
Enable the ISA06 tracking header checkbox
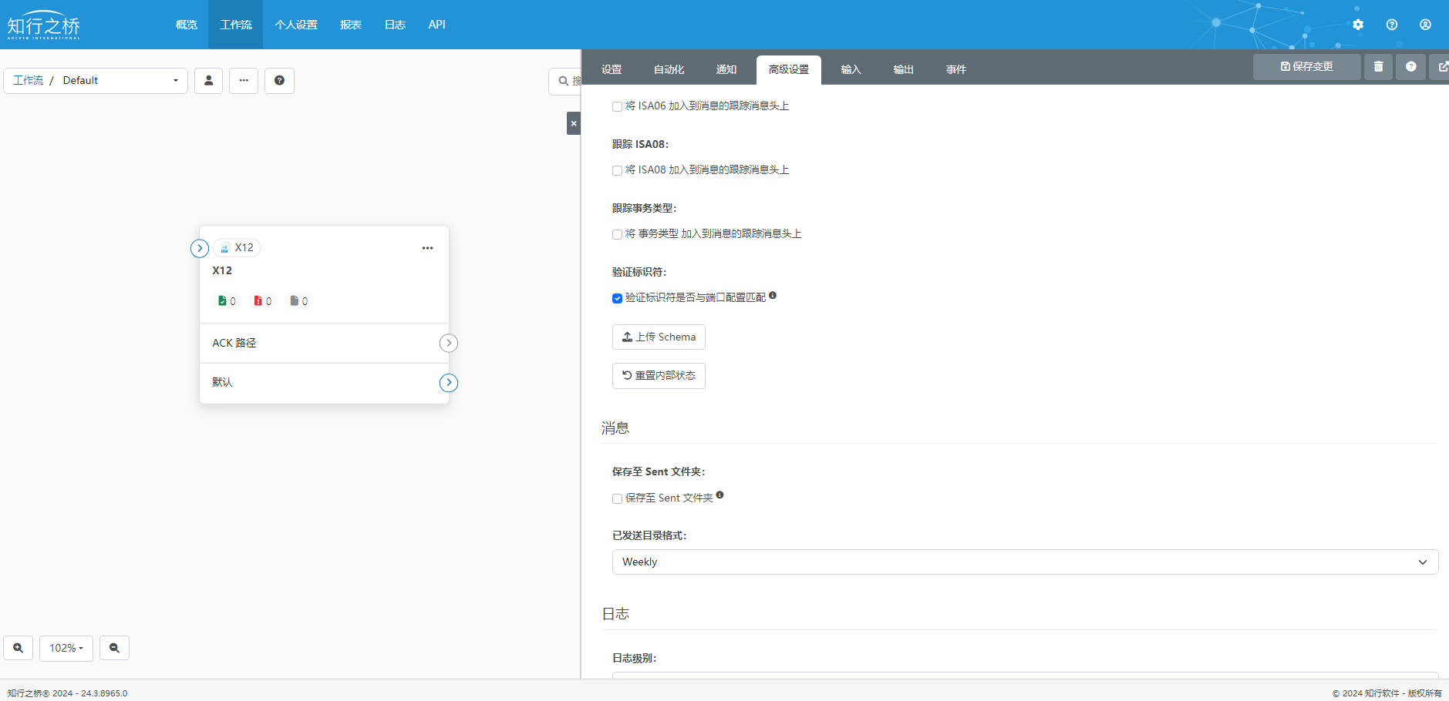617,107
